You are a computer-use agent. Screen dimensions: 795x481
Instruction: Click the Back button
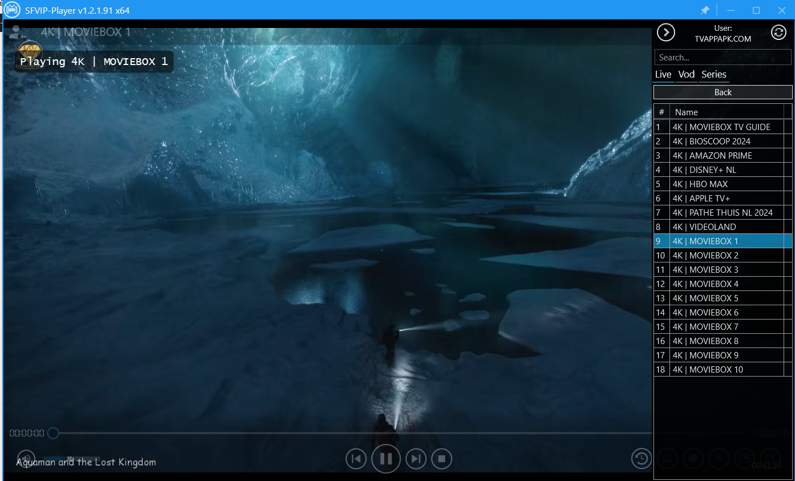coord(723,92)
